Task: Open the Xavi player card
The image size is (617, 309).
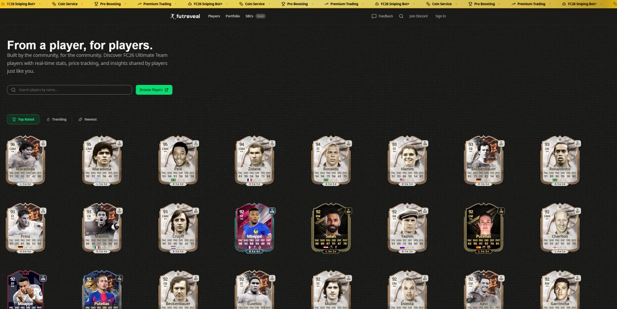Action: (484, 290)
